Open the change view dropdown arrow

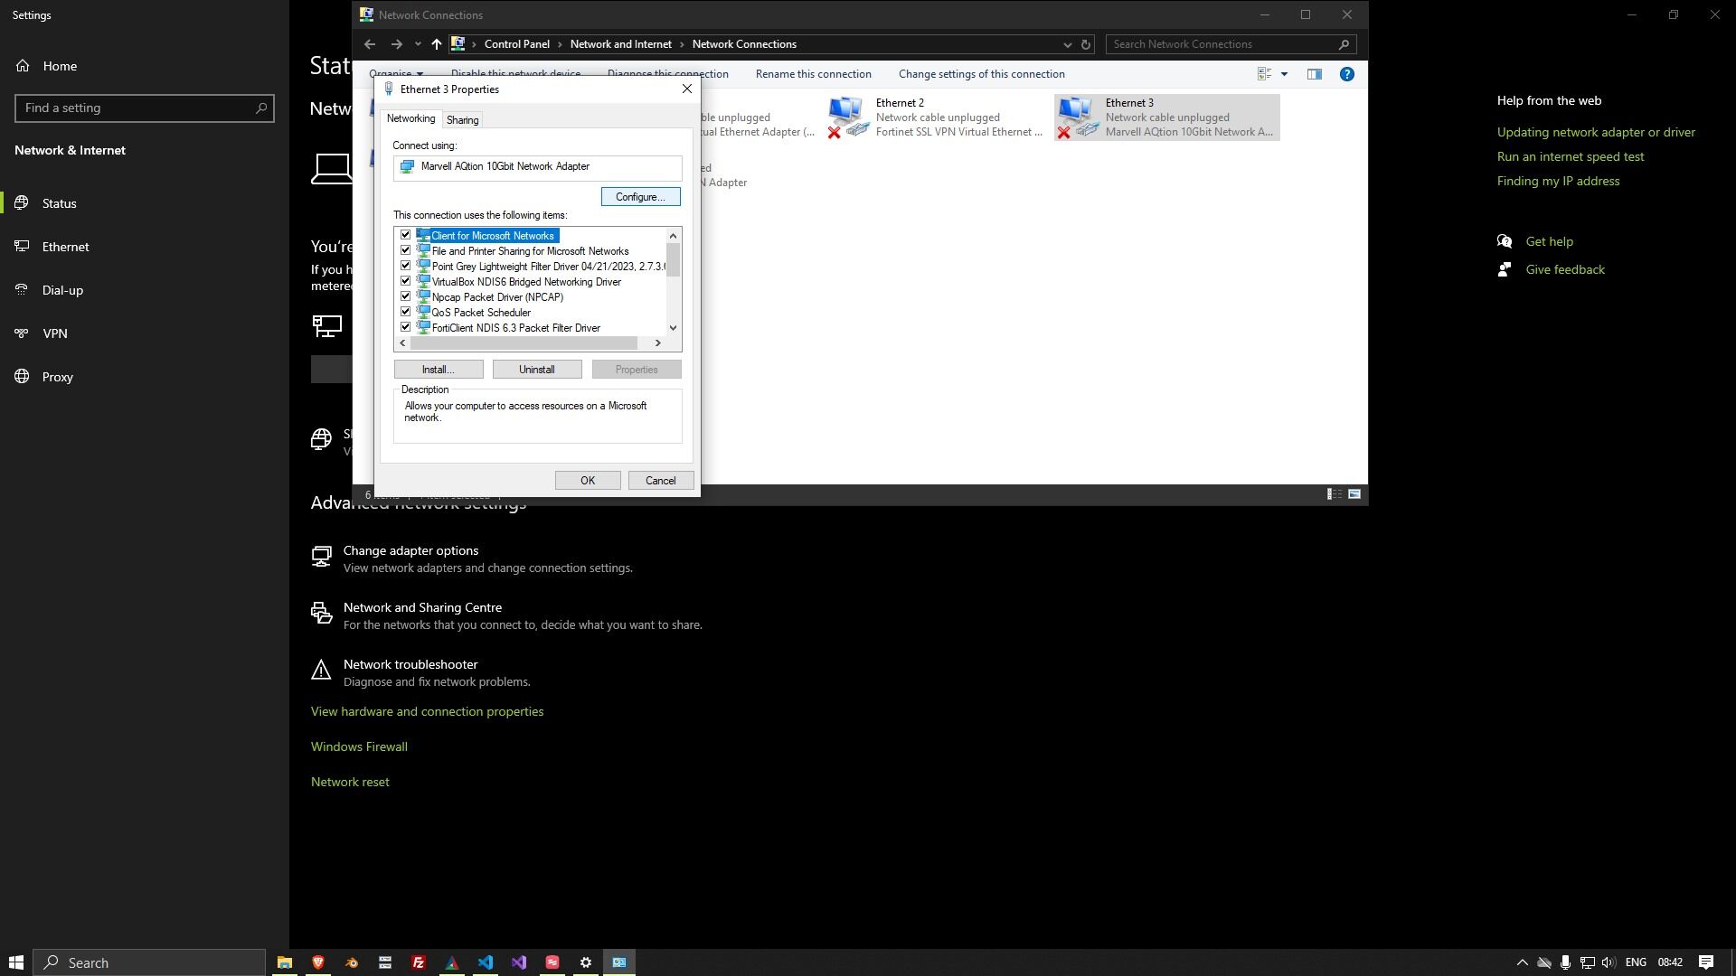click(1284, 74)
